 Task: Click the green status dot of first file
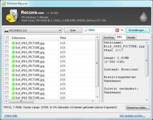coord(13,43)
